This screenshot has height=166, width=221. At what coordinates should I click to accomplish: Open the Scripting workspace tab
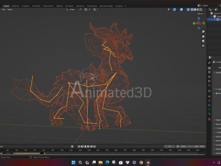click(119, 6)
